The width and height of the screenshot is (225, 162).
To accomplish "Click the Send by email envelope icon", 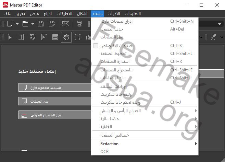I will pos(66,24).
